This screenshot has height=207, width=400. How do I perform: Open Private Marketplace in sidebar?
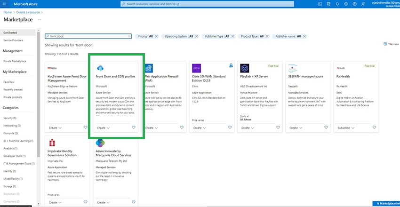tap(15, 61)
